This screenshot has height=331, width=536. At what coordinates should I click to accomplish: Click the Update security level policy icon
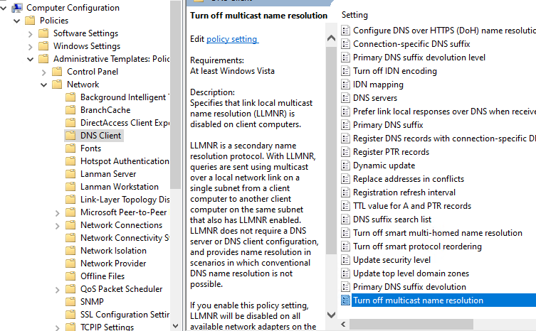(x=346, y=260)
